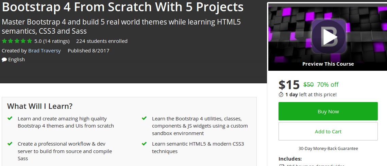The width and height of the screenshot is (387, 166).
Task: Click the checkmark beside "Learn semantic HTML5"
Action: tap(144, 144)
